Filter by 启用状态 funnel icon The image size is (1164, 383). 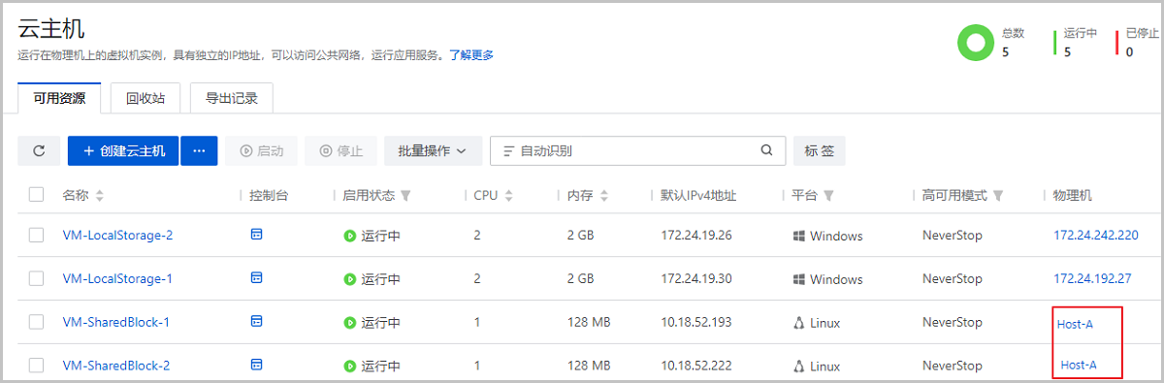(405, 196)
